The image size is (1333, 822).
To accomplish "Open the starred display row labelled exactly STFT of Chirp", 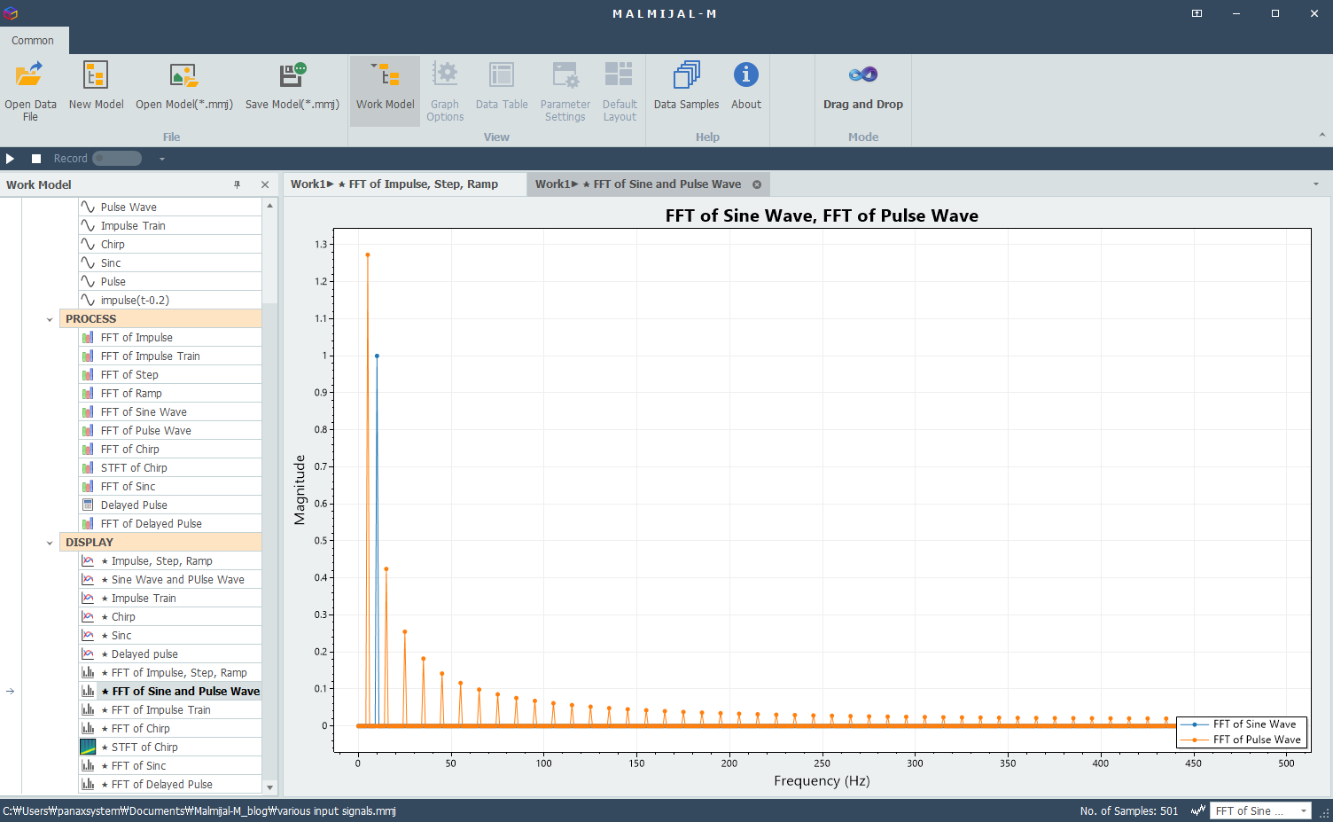I will 170,747.
